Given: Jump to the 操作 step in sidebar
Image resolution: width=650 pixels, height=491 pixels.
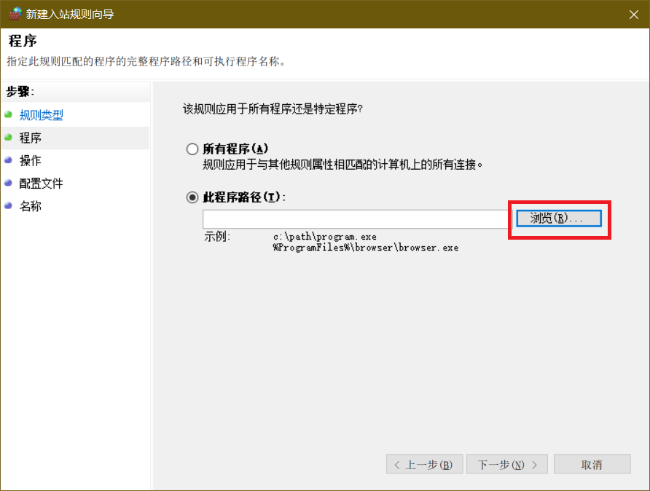Looking at the screenshot, I should 31,160.
